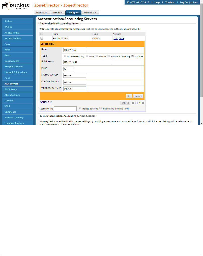The image size is (203, 256).
Task: Cancel the Create New form
Action: point(138,96)
